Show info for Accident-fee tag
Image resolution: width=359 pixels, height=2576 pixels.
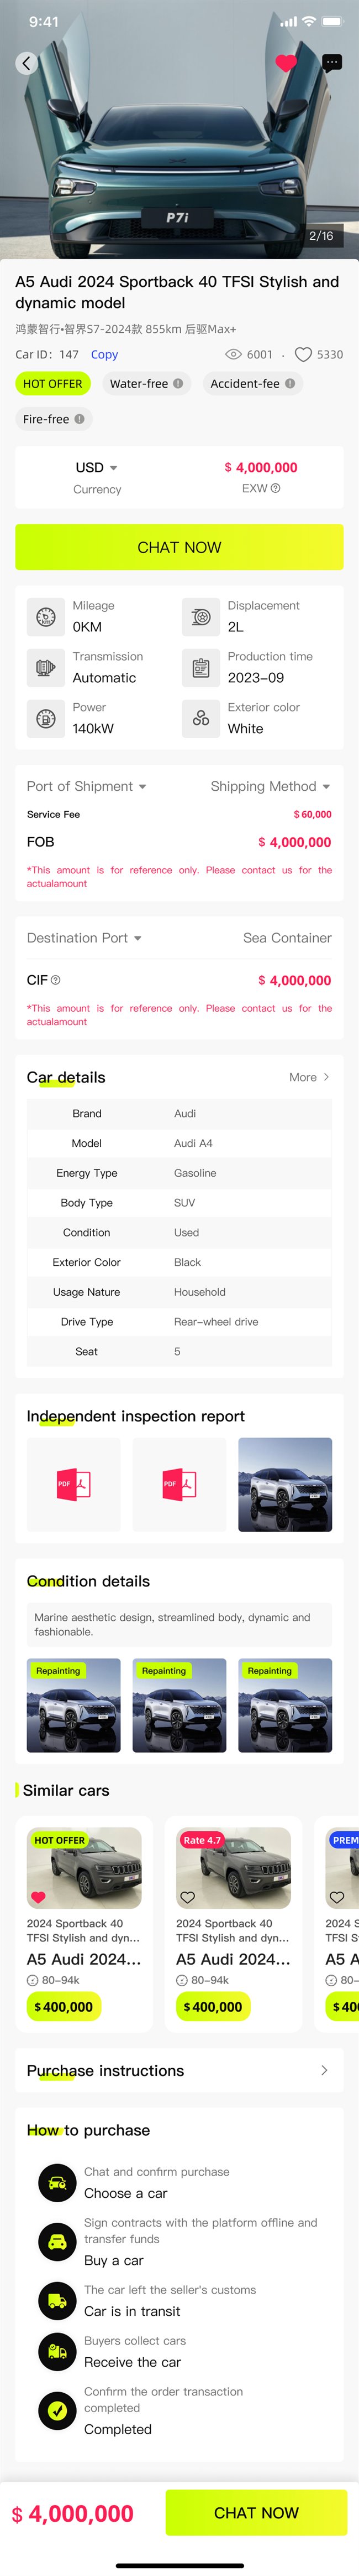point(290,383)
